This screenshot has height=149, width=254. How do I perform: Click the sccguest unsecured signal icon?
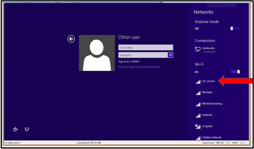tap(198, 127)
